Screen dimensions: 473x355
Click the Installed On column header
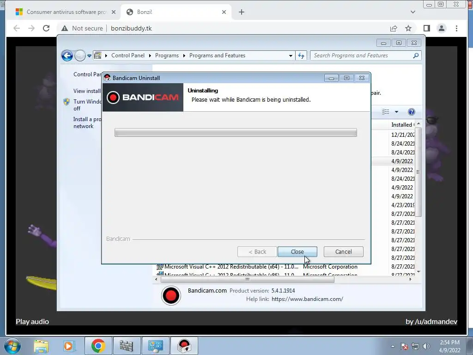402,125
